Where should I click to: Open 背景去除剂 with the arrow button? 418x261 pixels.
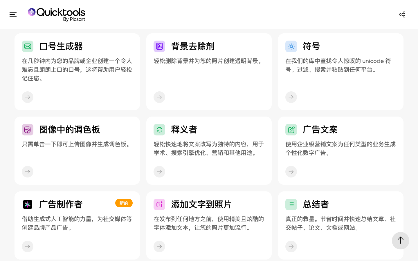tap(159, 97)
